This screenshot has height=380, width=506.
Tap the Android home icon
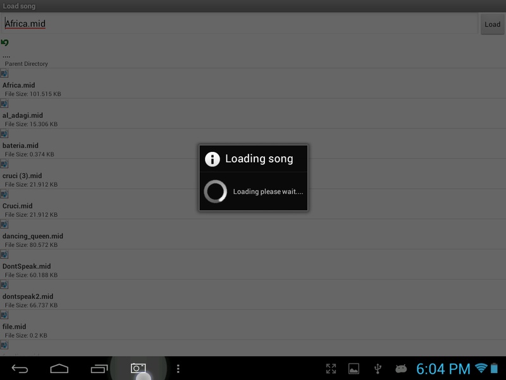tap(59, 369)
